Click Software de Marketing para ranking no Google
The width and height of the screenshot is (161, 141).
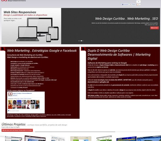point(107,63)
